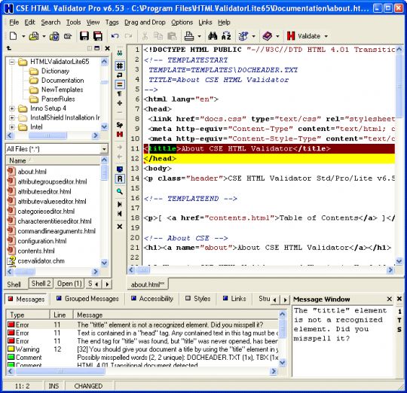Select the ParserRules folder
The height and width of the screenshot is (393, 407).
[58, 99]
